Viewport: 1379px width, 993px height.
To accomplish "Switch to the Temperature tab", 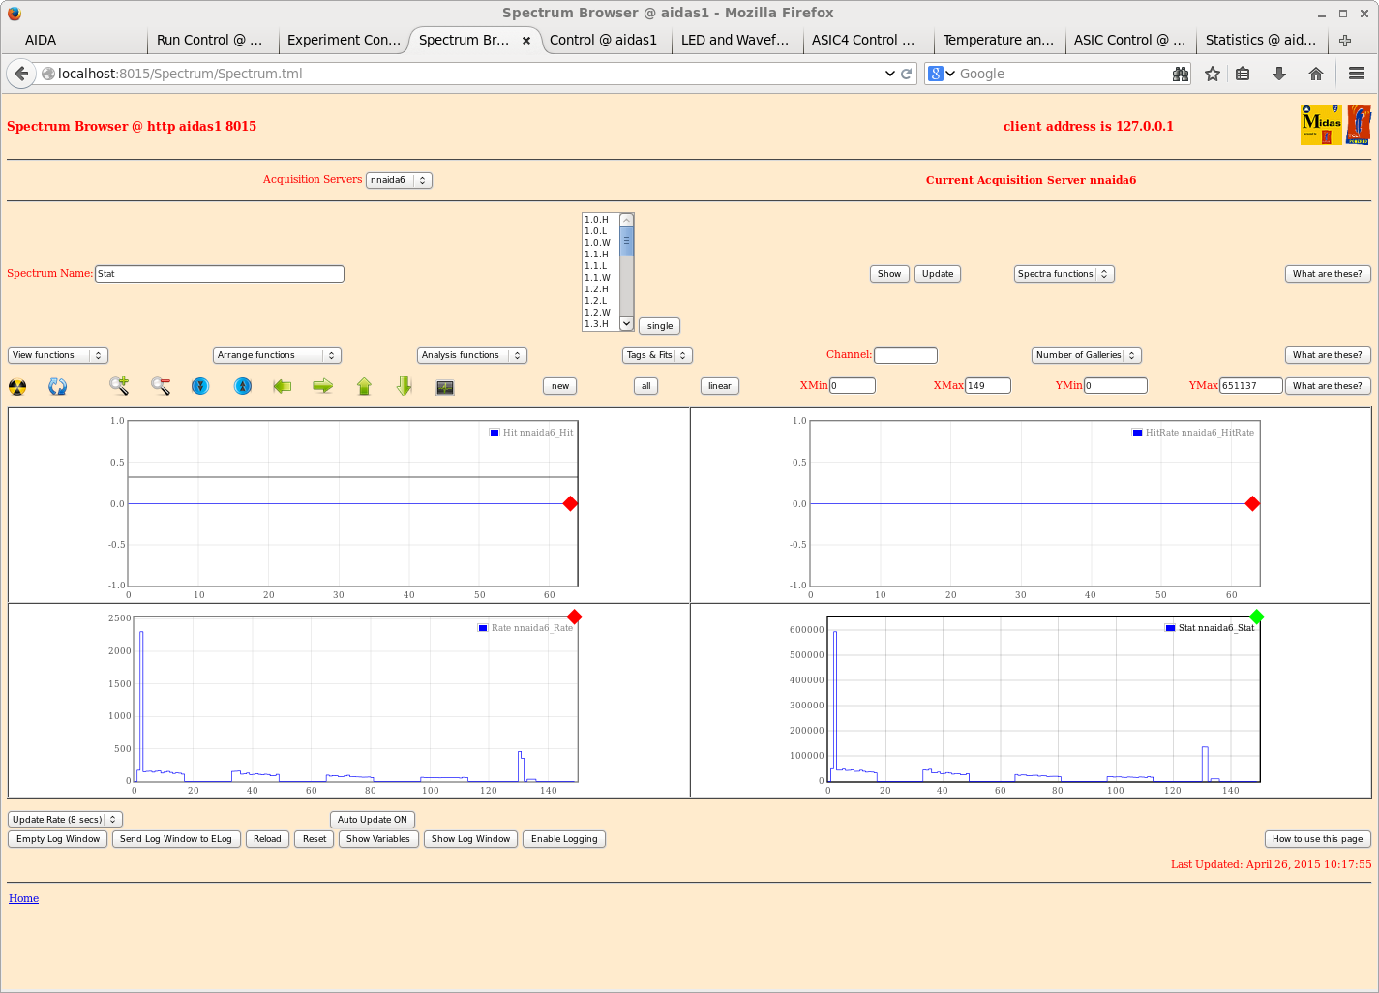I will coord(998,40).
